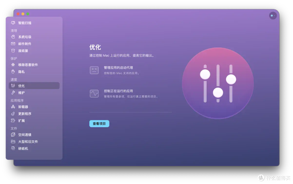Click the 隐私 label in sidebar
Image resolution: width=293 pixels, height=184 pixels.
pyautogui.click(x=21, y=72)
